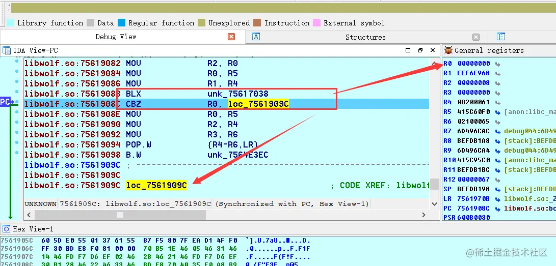Maximize the IDA View-PC panel

pos(408,50)
